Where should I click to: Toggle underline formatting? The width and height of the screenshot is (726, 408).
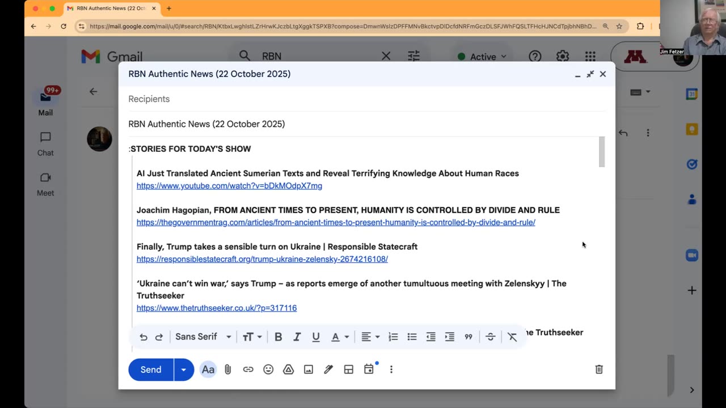tap(316, 337)
